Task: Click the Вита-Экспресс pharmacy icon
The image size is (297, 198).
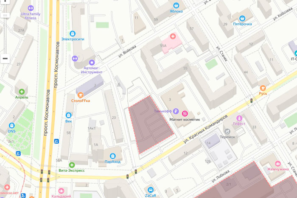Action: coord(72,165)
